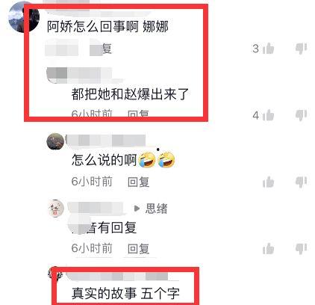Reply to the "都把她和赵爆出来了" comment

138,114
